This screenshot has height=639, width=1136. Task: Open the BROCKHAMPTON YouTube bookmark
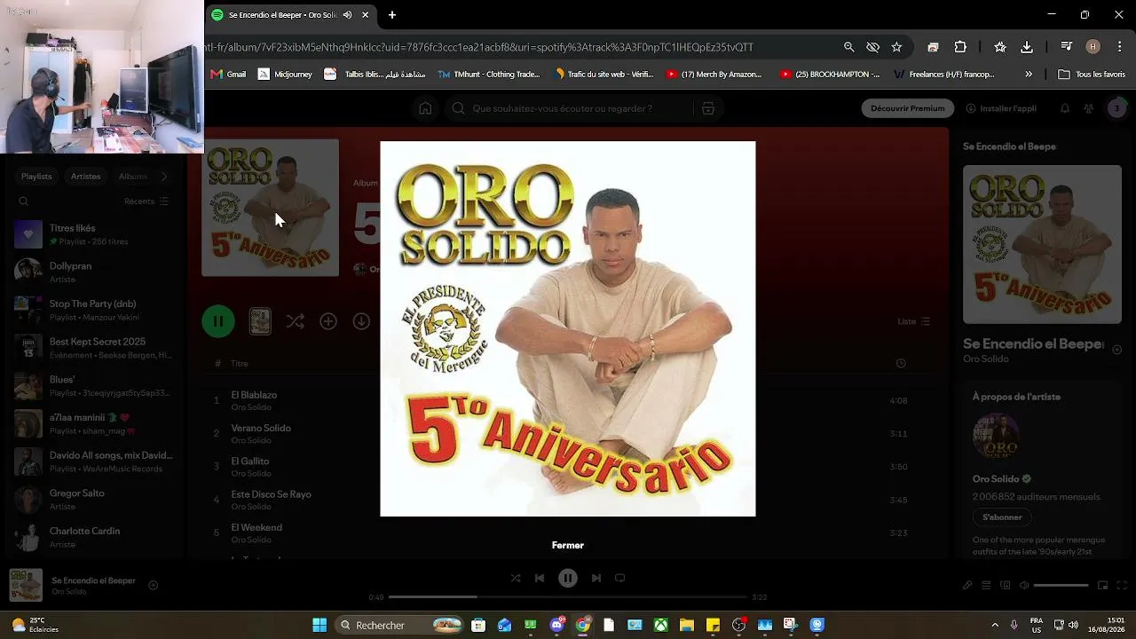coord(830,75)
